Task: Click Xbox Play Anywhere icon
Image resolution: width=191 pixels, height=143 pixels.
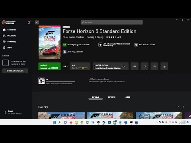Action: click(x=64, y=52)
